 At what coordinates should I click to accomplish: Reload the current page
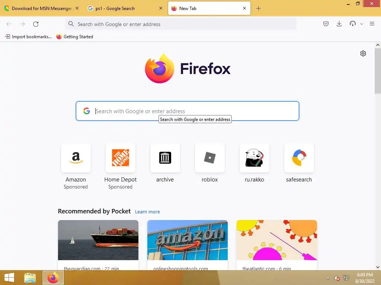36,24
